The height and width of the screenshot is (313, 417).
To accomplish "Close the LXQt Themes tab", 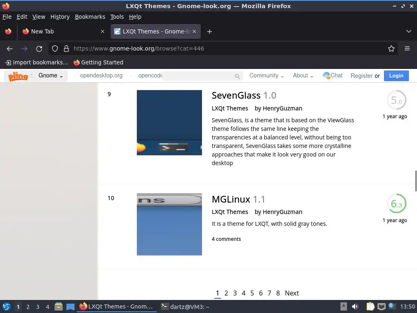I will point(194,31).
